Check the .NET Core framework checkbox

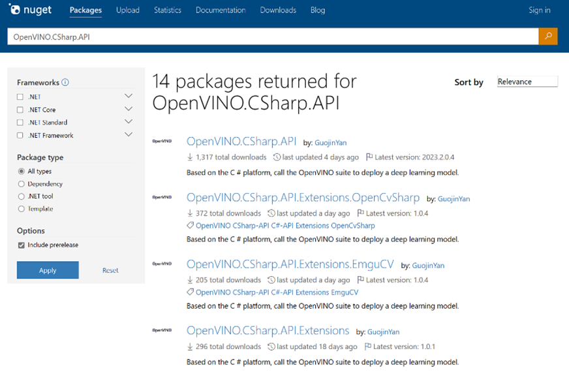20,110
